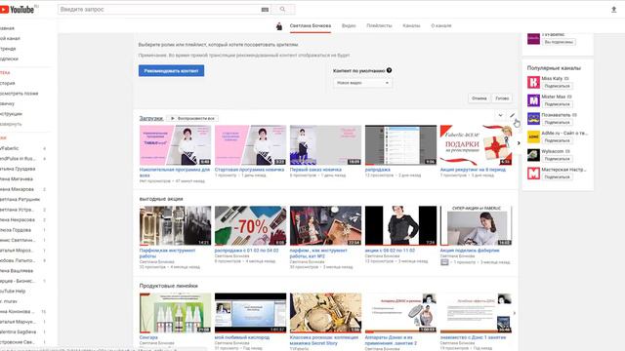Open the Сенгара video thumbnail

click(x=175, y=313)
